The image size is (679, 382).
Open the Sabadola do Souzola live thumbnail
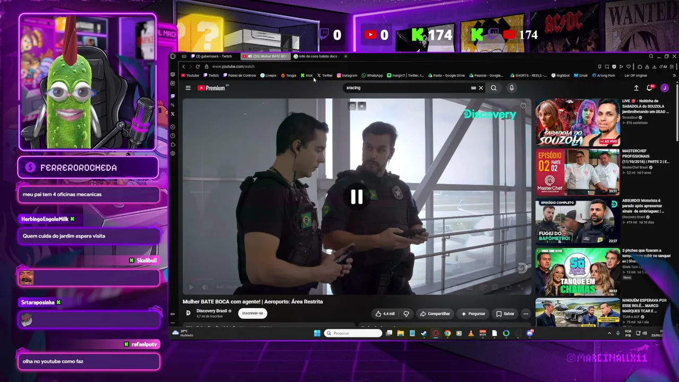pos(577,122)
